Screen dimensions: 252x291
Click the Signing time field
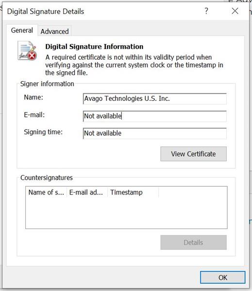click(154, 133)
